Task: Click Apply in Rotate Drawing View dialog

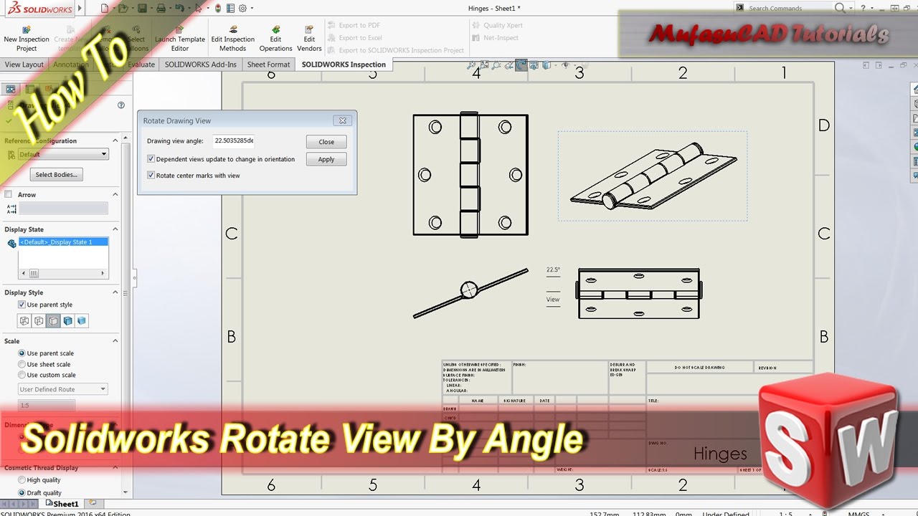Action: click(x=326, y=159)
